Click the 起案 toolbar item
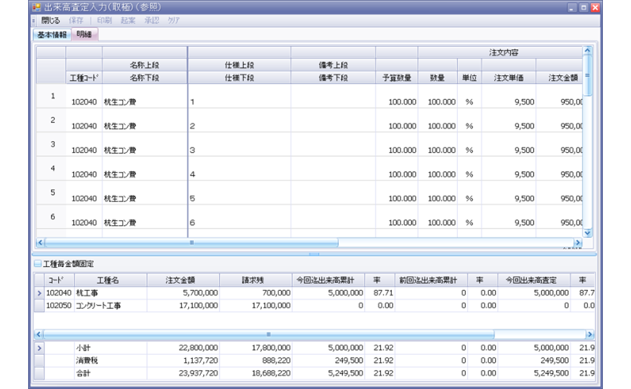631x389 pixels. tap(128, 20)
